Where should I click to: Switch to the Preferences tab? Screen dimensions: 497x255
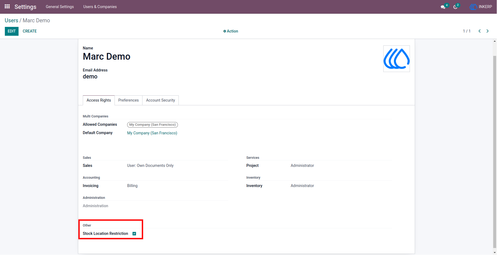[128, 100]
